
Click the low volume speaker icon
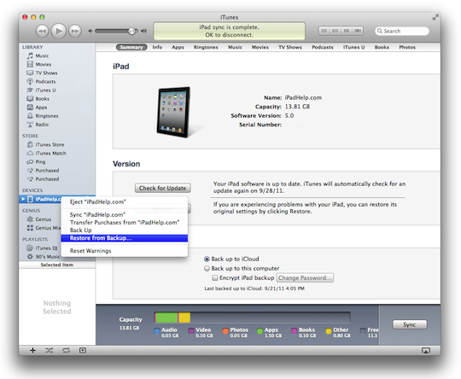pyautogui.click(x=90, y=31)
